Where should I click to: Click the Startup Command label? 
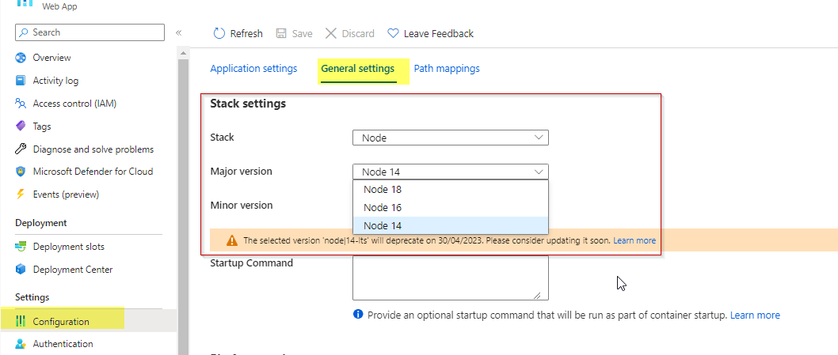[x=252, y=262]
